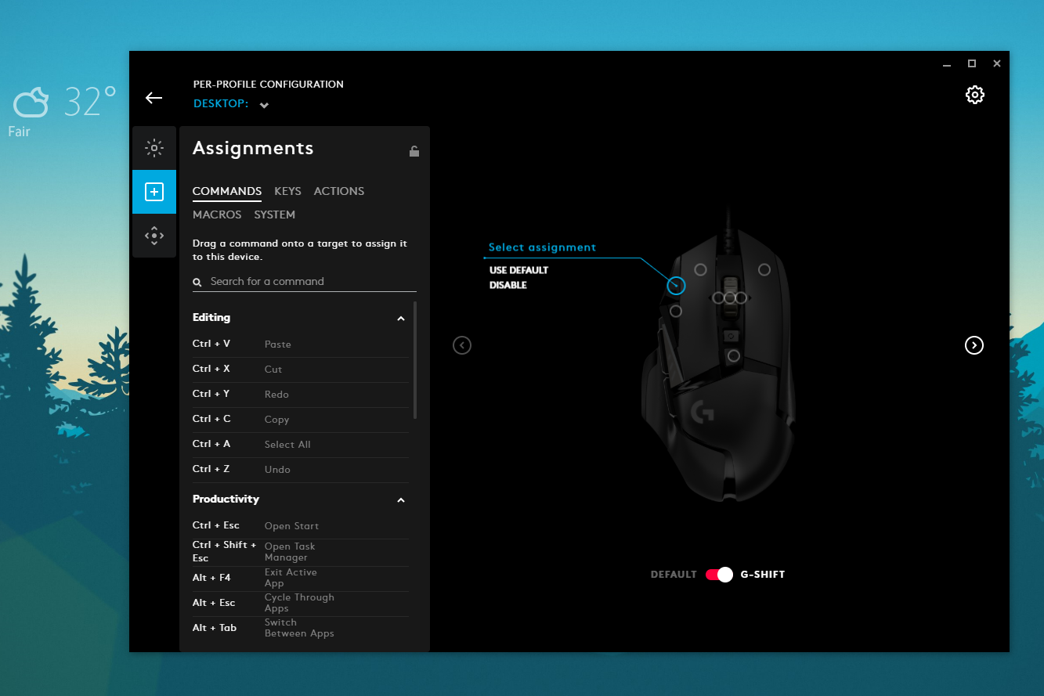Click the DEFAULT mode label
1044x696 pixels.
674,575
